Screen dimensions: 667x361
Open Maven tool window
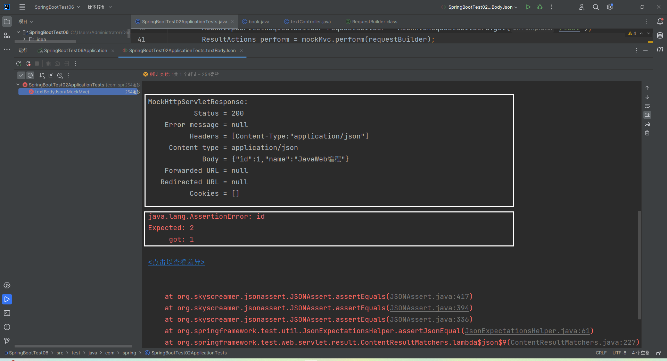660,49
